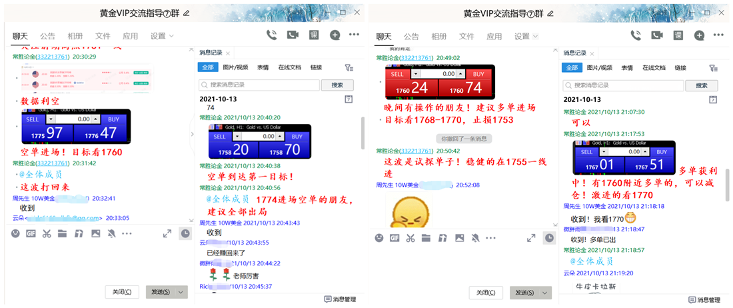This screenshot has height=308, width=733.
Task: Click the filter icon in right message record panel
Action: pyautogui.click(x=714, y=68)
